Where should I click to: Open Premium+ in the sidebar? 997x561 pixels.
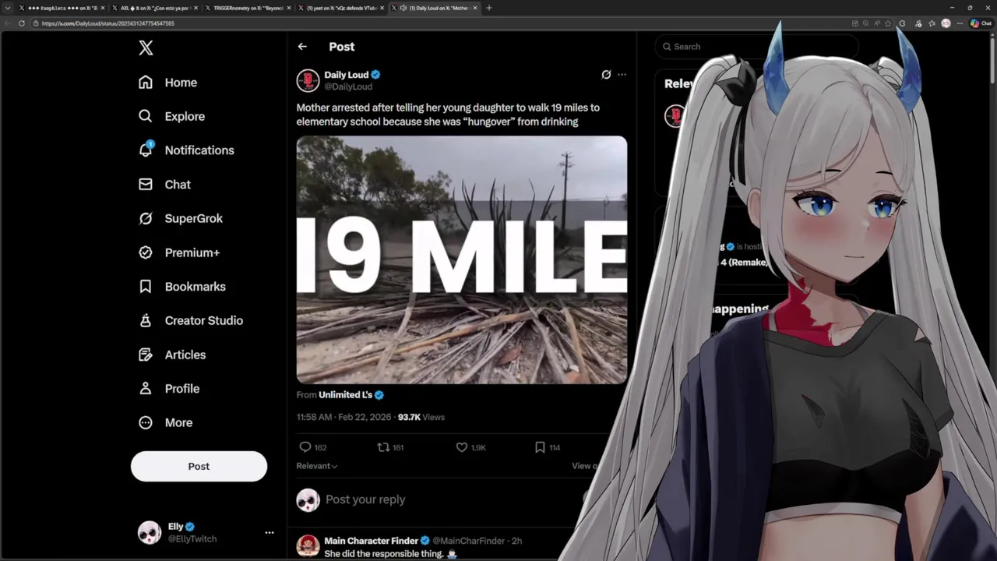179,252
